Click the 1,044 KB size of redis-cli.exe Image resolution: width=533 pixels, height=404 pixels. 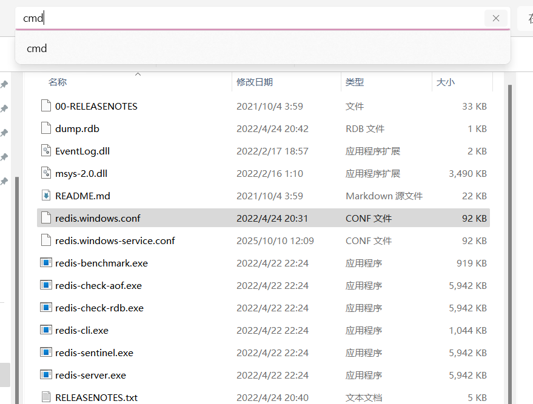pyautogui.click(x=468, y=330)
